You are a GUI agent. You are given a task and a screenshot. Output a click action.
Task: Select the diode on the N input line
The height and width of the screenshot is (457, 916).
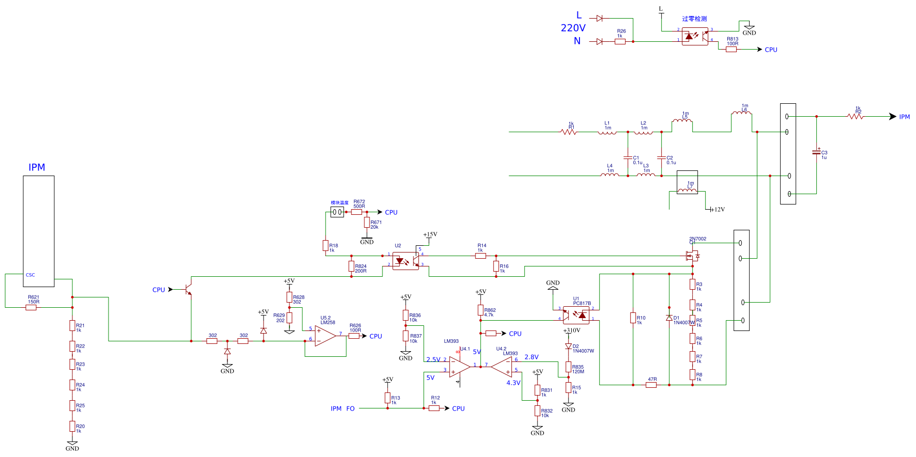600,41
